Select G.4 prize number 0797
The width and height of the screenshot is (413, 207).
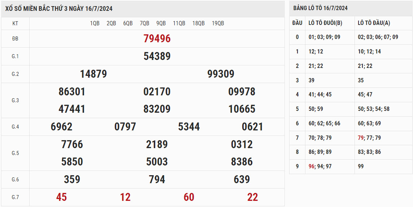pos(125,127)
